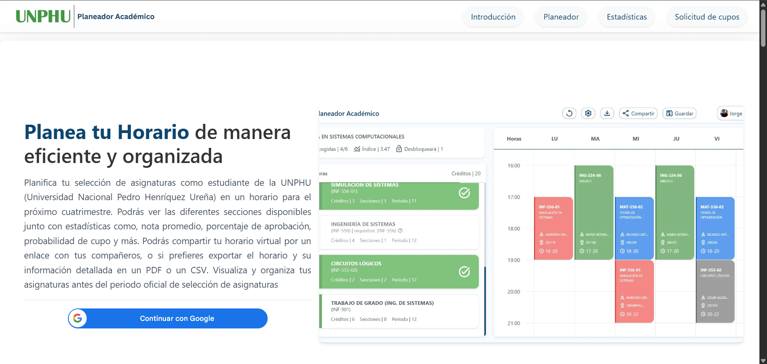Click the clock icon in Wednesday MAT-550-02 block

pyautogui.click(x=622, y=251)
